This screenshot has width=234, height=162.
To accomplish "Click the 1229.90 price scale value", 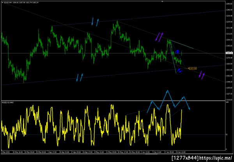I will (x=229, y=22).
